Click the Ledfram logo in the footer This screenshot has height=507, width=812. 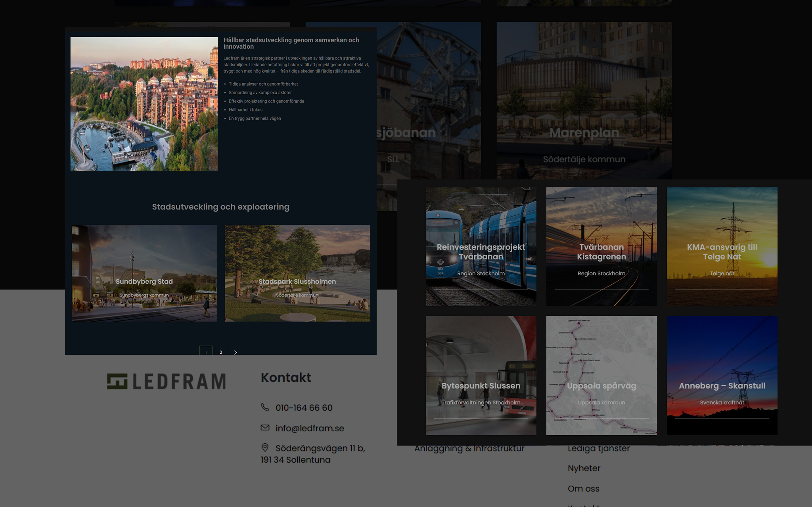(x=167, y=381)
